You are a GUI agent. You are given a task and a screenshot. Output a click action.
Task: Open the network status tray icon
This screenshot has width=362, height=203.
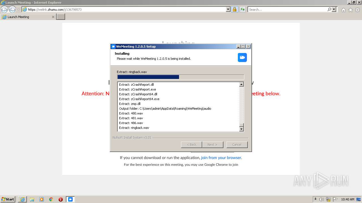[328, 199]
